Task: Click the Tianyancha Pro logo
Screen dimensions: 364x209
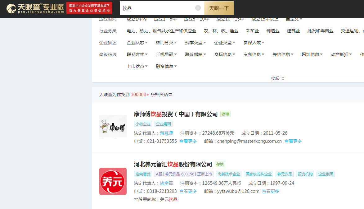Action: click(35, 8)
